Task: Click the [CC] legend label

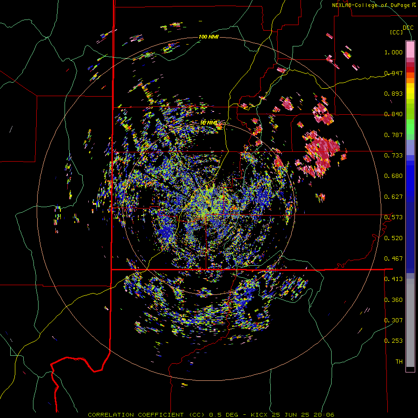Action: 397,32
